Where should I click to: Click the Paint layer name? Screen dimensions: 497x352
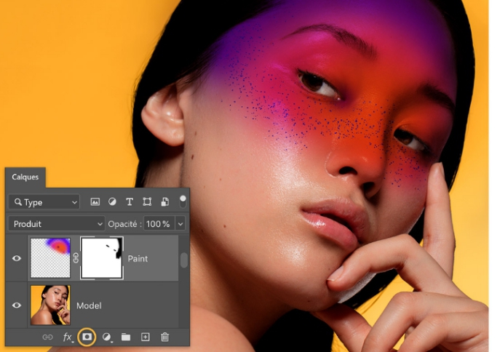138,259
